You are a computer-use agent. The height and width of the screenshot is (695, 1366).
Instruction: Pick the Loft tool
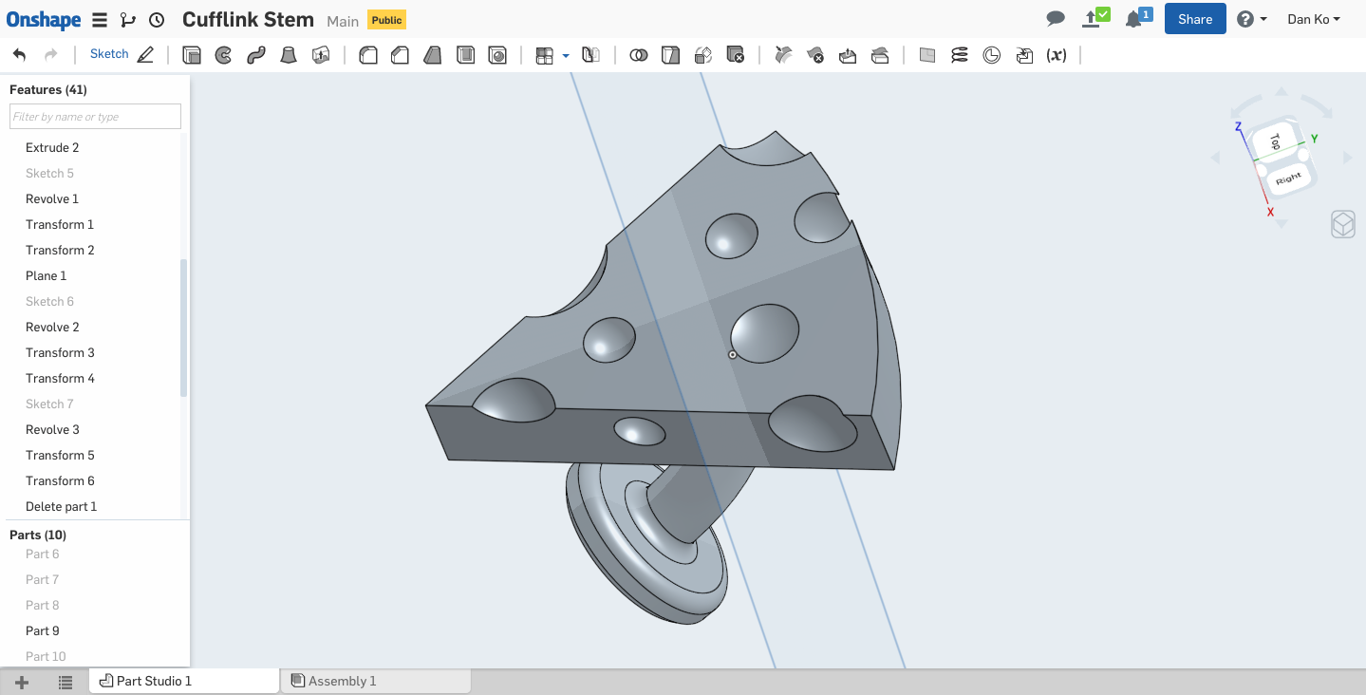click(x=289, y=55)
